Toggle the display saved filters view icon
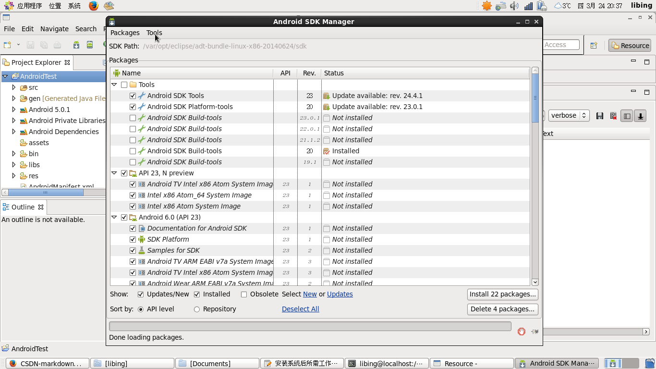This screenshot has width=656, height=369. click(627, 116)
